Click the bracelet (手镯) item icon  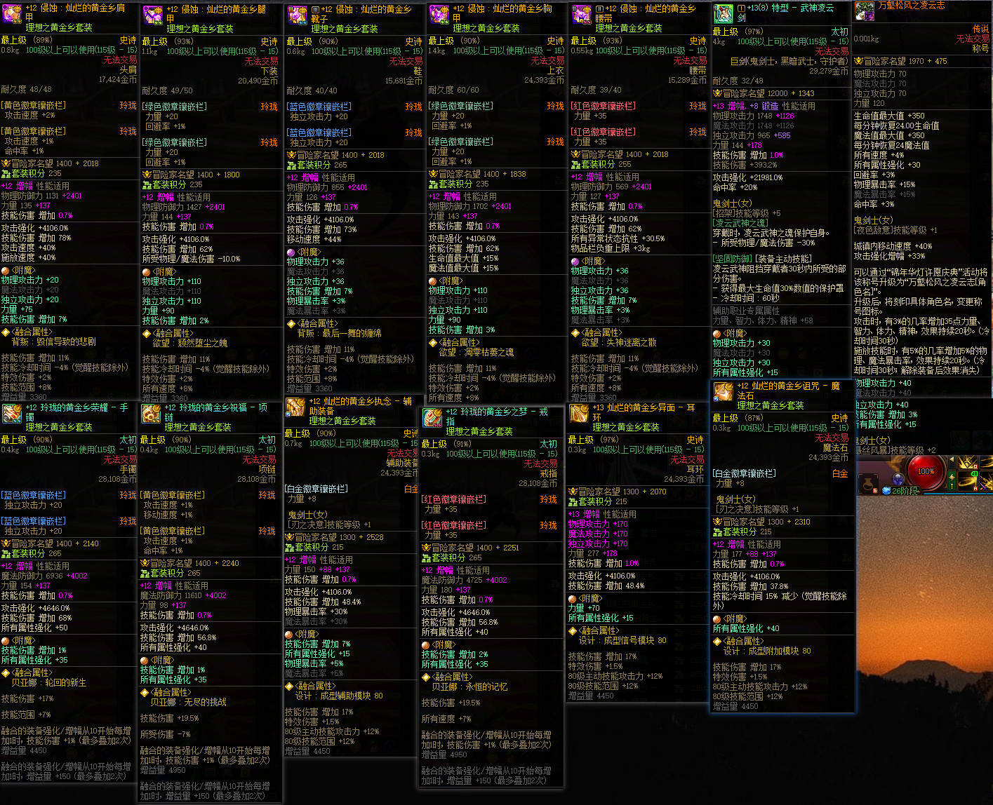pos(12,414)
